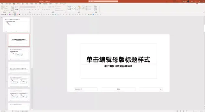The width and height of the screenshot is (205, 112).
Task: Click the date footer placeholder 2020/6/12
Action: 85,89
